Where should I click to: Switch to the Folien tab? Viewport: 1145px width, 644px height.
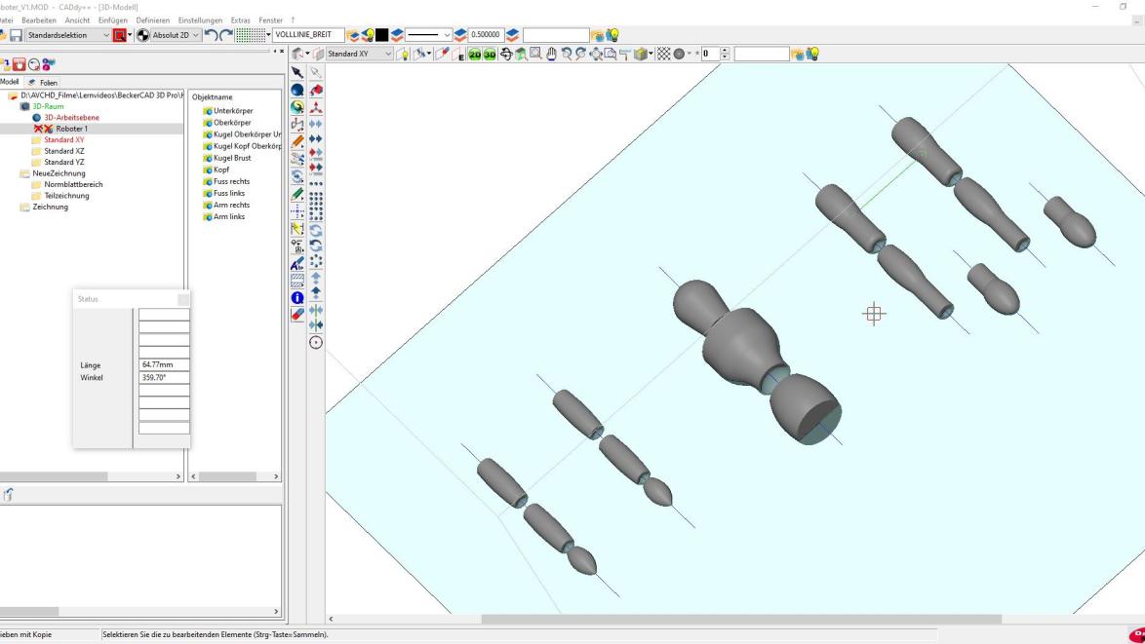pyautogui.click(x=43, y=83)
